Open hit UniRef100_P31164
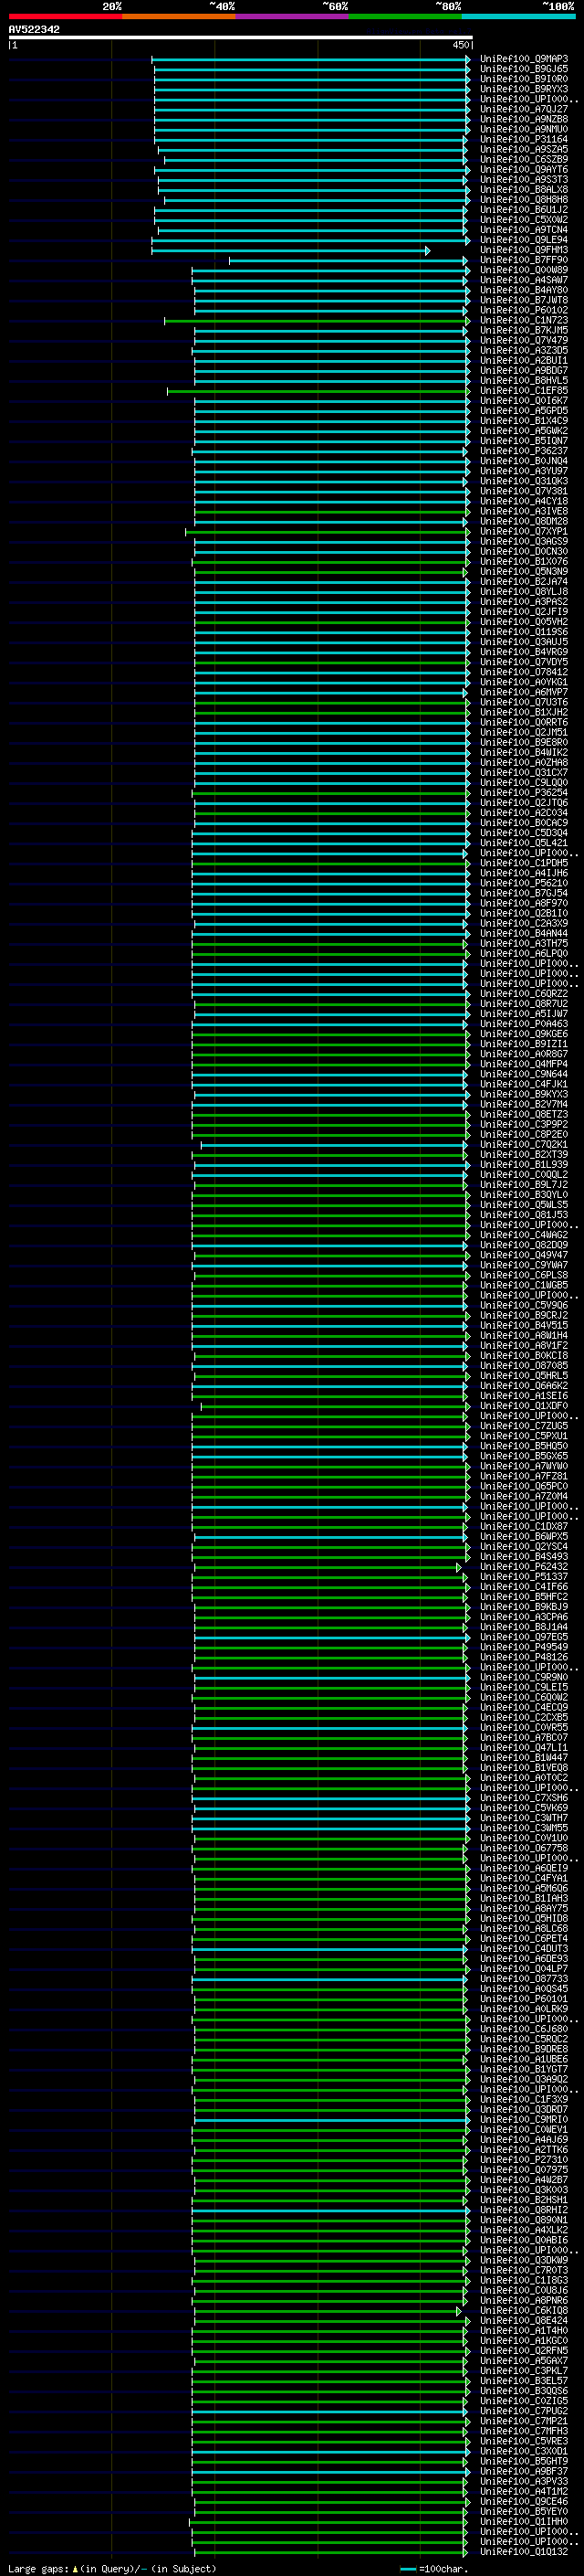 click(523, 140)
